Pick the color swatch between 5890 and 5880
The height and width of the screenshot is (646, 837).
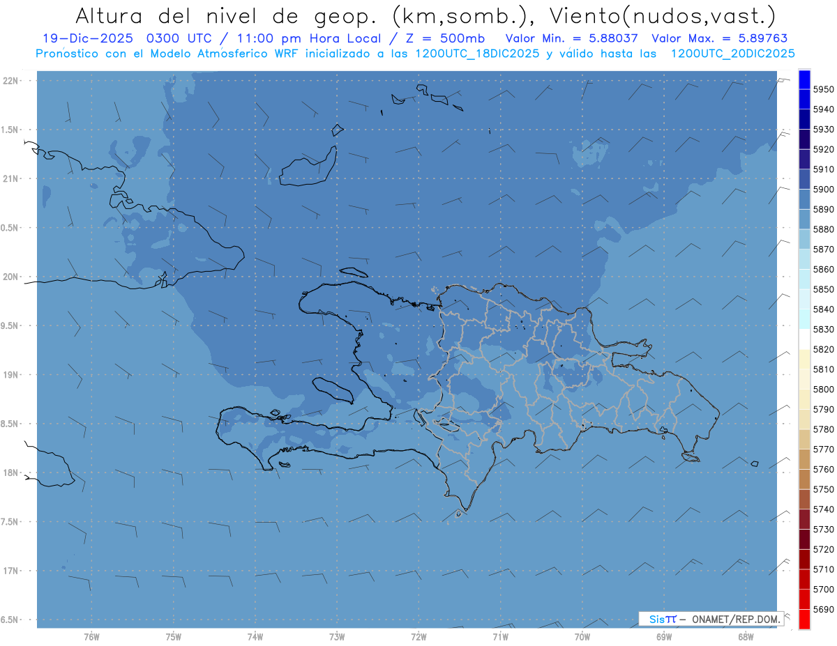(804, 220)
